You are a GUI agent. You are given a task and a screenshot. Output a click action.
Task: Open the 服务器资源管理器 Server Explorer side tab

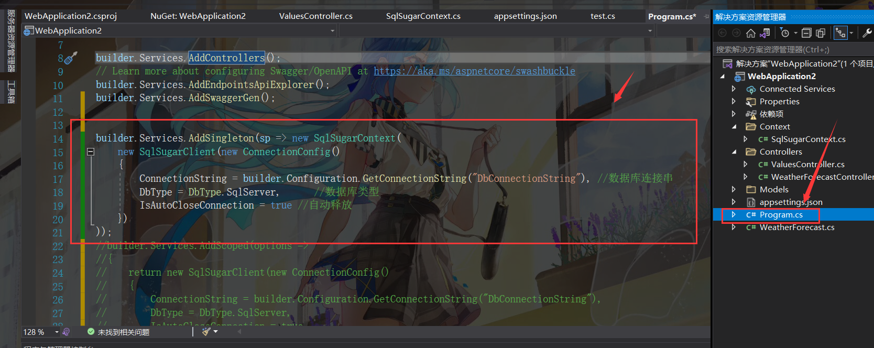pos(10,41)
